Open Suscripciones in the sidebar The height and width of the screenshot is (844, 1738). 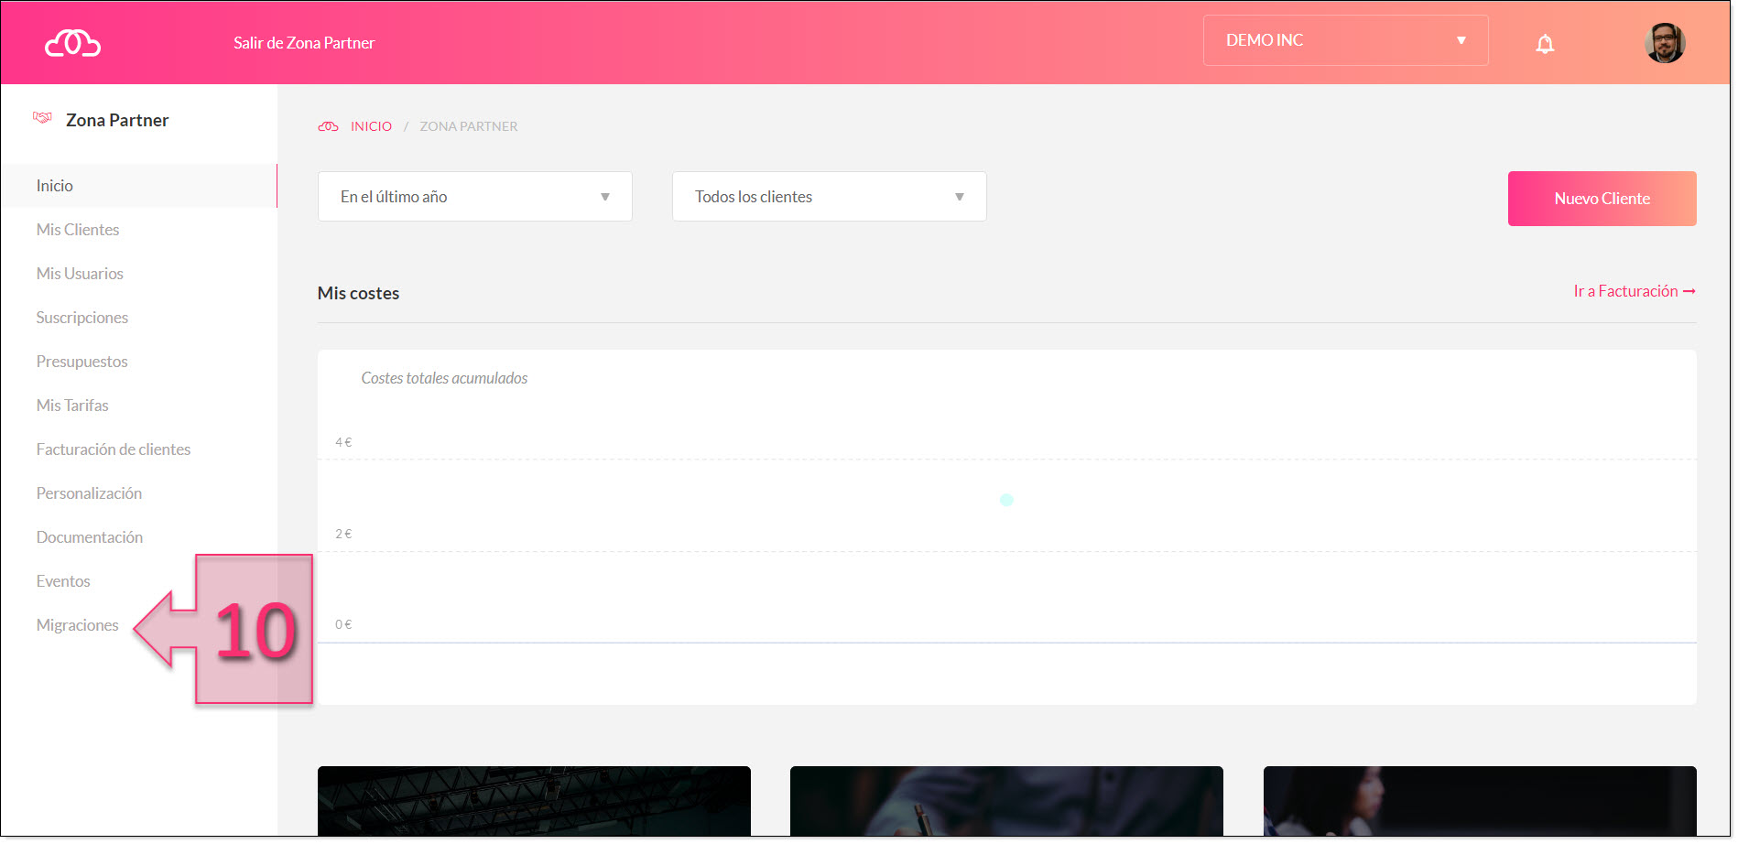[x=82, y=318]
